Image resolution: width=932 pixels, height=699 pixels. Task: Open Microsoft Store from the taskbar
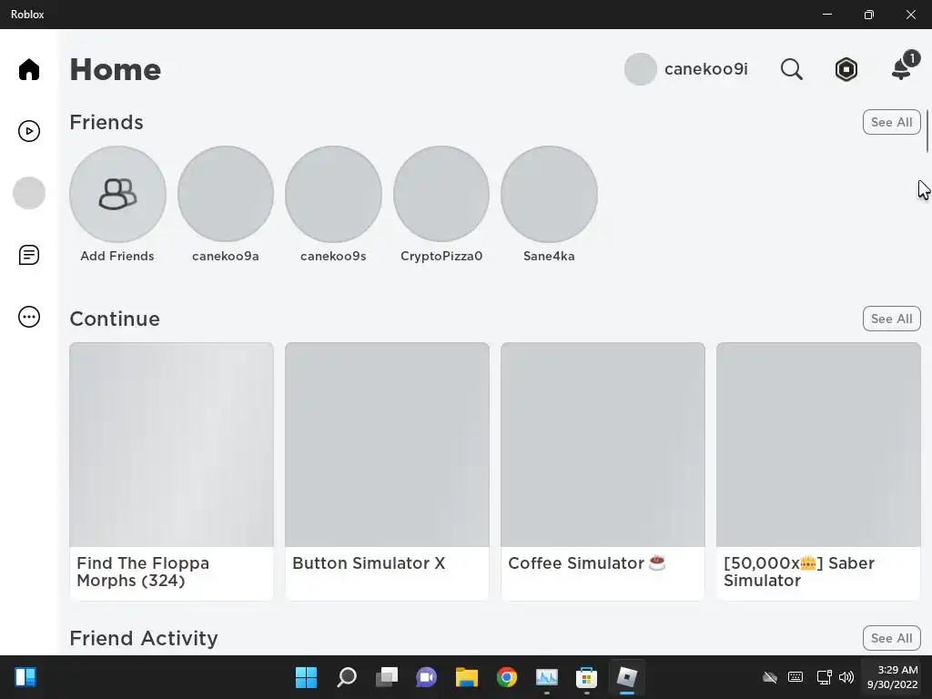click(x=586, y=677)
